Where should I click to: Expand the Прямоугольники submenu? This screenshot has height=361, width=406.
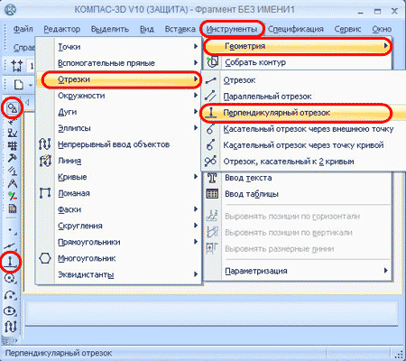point(118,242)
